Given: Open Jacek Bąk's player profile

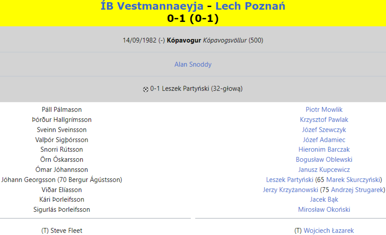Looking at the screenshot, I should [x=324, y=200].
